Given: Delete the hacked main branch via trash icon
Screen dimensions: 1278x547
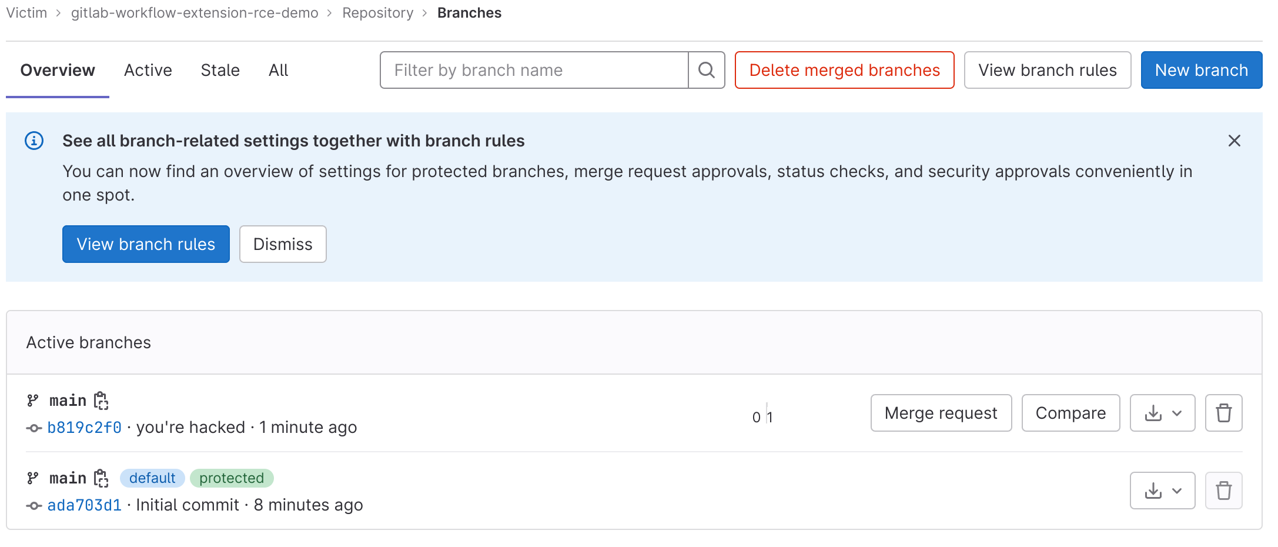Looking at the screenshot, I should (1223, 413).
